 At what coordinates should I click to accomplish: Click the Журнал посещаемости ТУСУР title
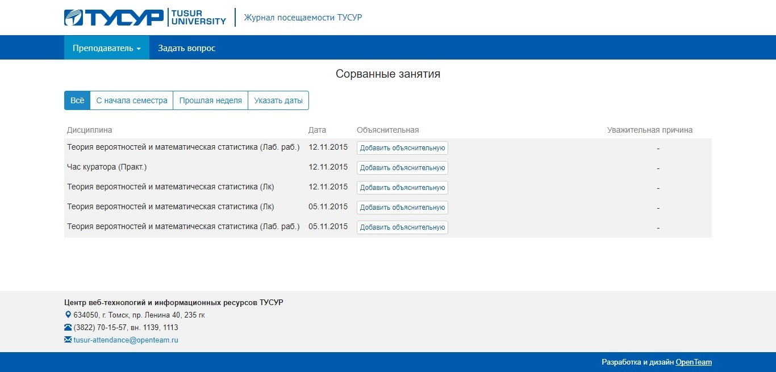click(303, 18)
